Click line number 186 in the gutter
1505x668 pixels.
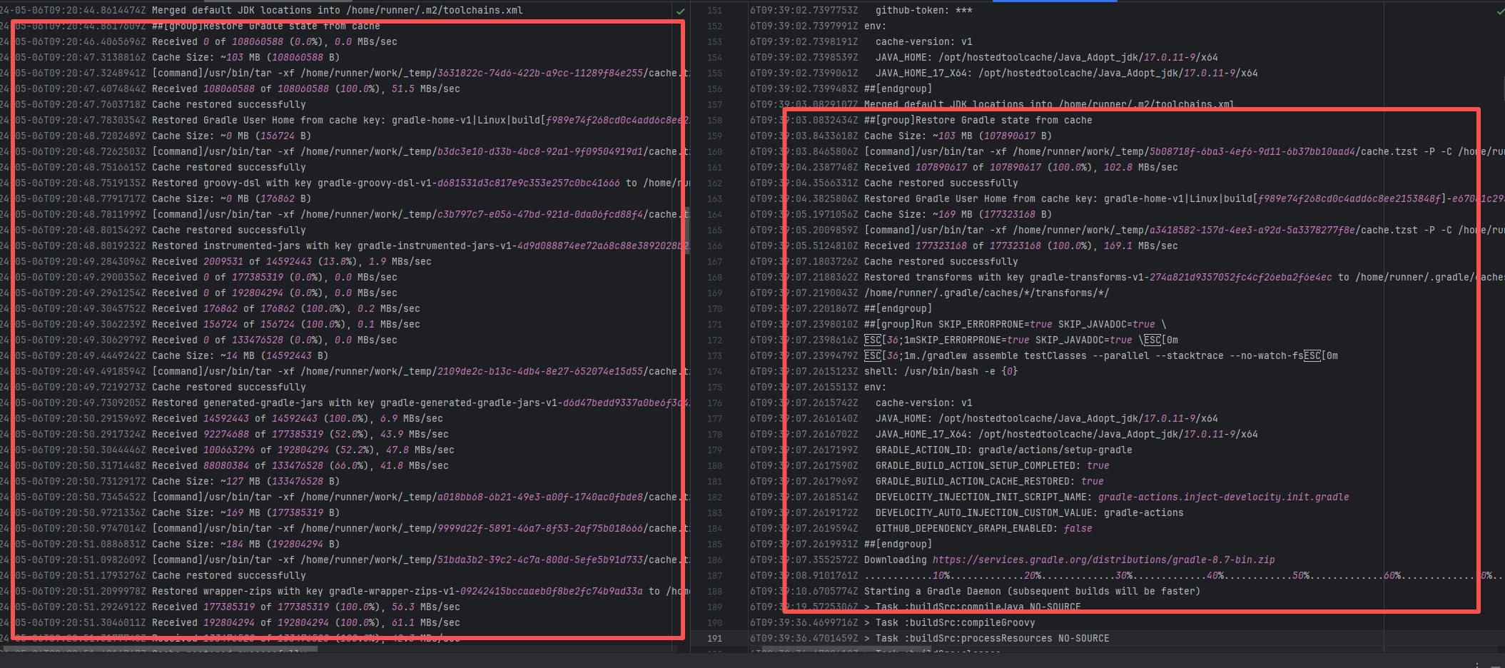click(x=714, y=560)
